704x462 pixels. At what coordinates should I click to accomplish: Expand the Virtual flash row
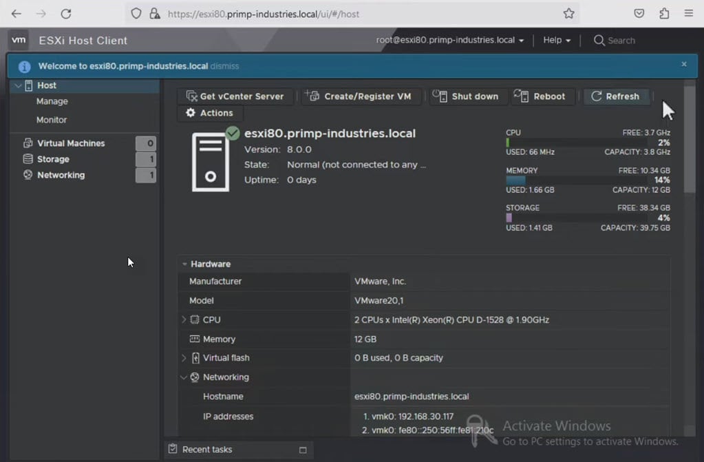point(184,358)
